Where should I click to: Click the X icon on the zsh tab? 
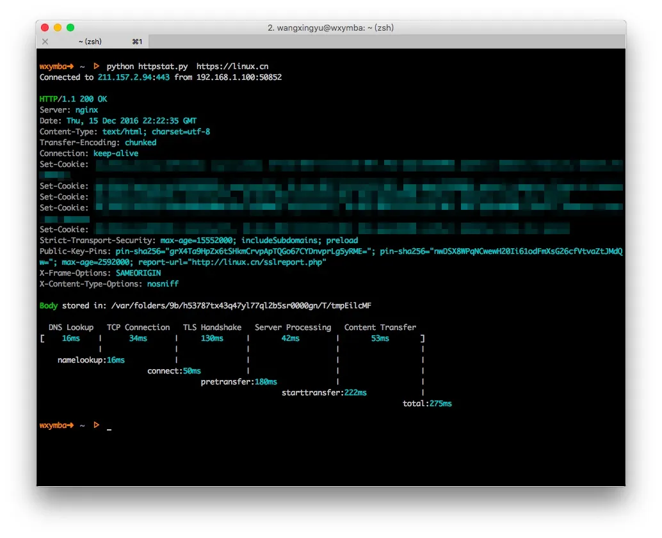[x=45, y=42]
